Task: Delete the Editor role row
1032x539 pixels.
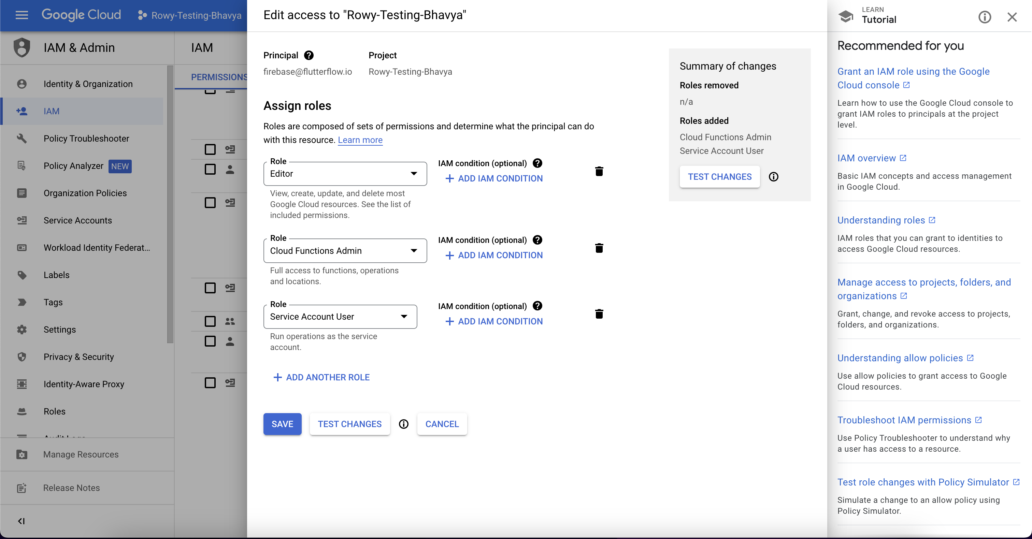Action: 599,171
